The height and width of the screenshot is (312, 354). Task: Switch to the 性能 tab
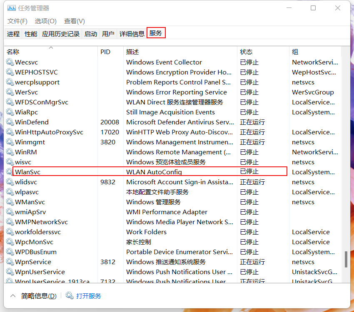click(x=31, y=34)
